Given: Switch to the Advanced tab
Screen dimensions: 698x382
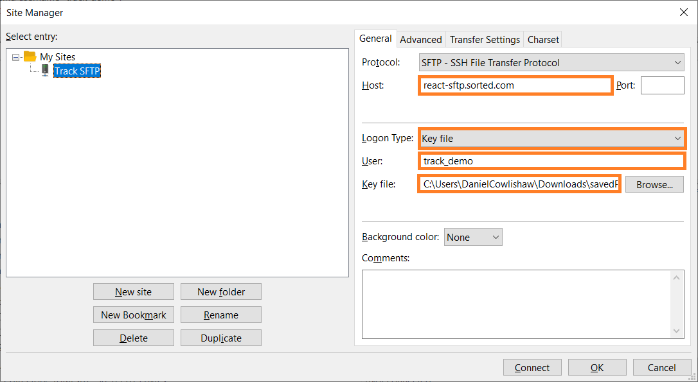Looking at the screenshot, I should click(420, 39).
